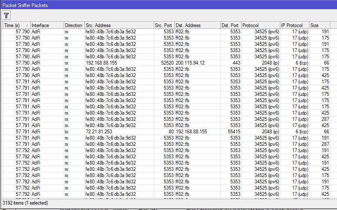
Task: Sort by the Src. Address column header
Action: coord(119,25)
